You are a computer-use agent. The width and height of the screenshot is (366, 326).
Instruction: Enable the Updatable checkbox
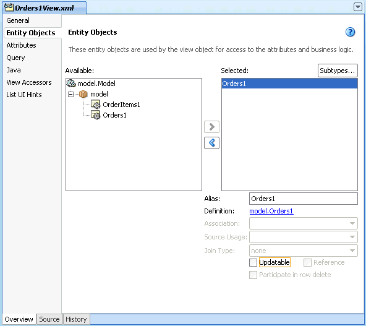tap(253, 262)
